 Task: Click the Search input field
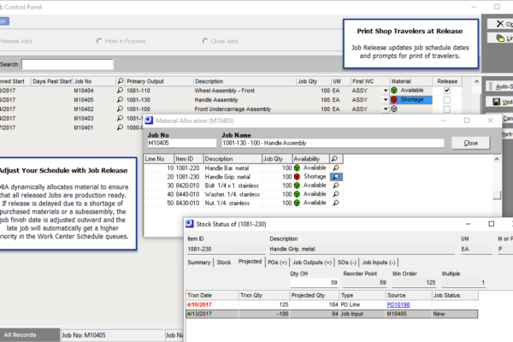coord(68,64)
